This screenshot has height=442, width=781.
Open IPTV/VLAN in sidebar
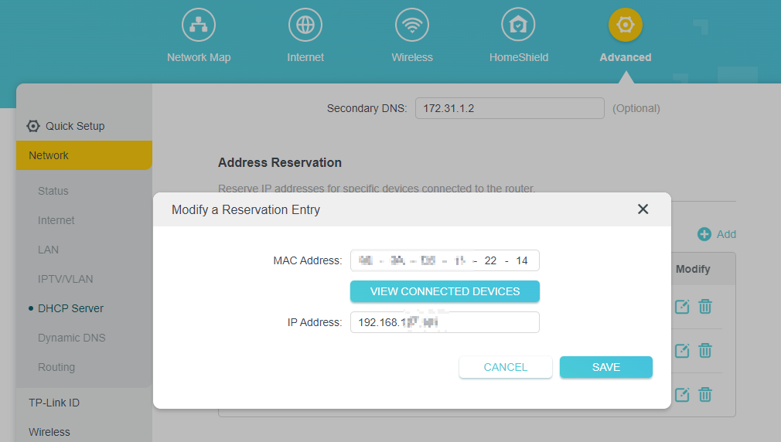point(65,279)
